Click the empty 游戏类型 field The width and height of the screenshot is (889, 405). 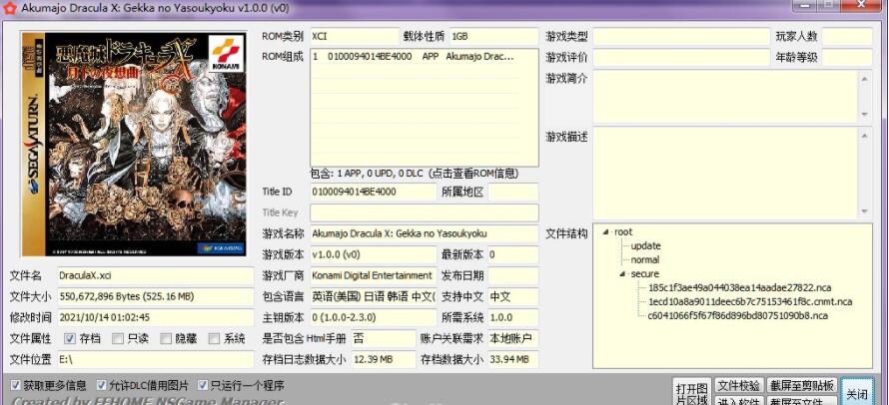pos(681,36)
